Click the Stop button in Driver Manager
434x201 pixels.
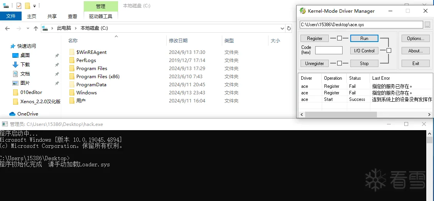tap(364, 63)
